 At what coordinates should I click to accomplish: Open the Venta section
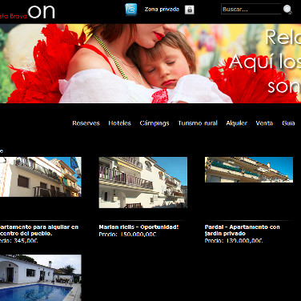[x=264, y=123]
